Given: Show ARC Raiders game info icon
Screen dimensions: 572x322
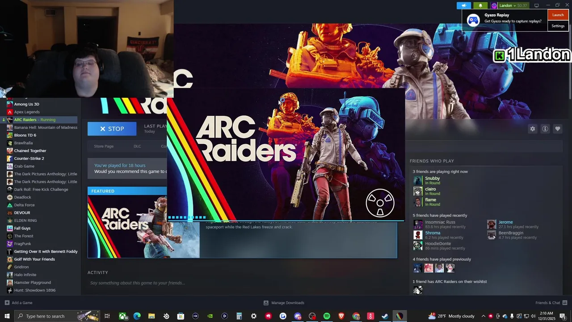Looking at the screenshot, I should coord(545,129).
